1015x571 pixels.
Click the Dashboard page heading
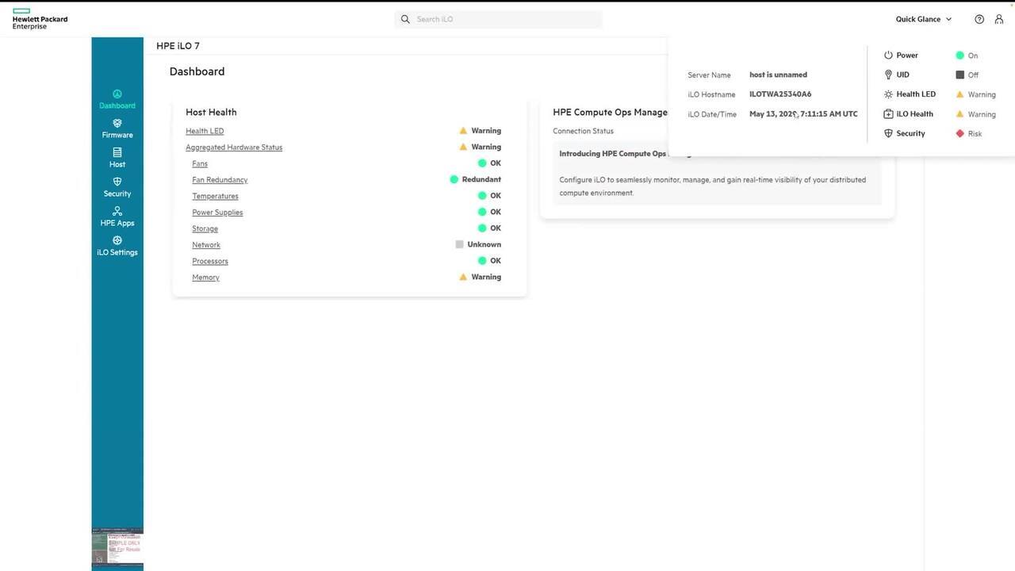(x=197, y=71)
